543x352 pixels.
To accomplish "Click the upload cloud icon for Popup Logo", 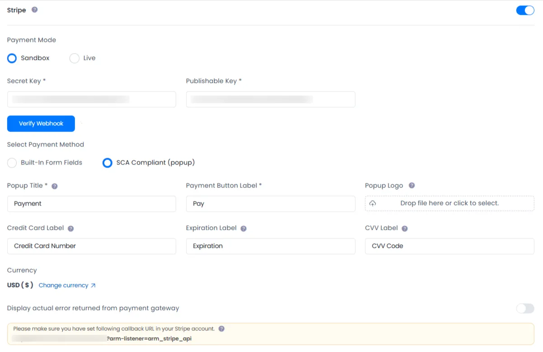I will click(372, 203).
